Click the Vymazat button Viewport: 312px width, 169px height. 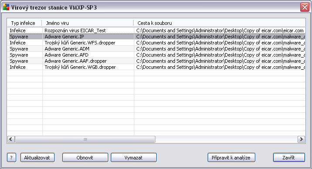click(134, 158)
